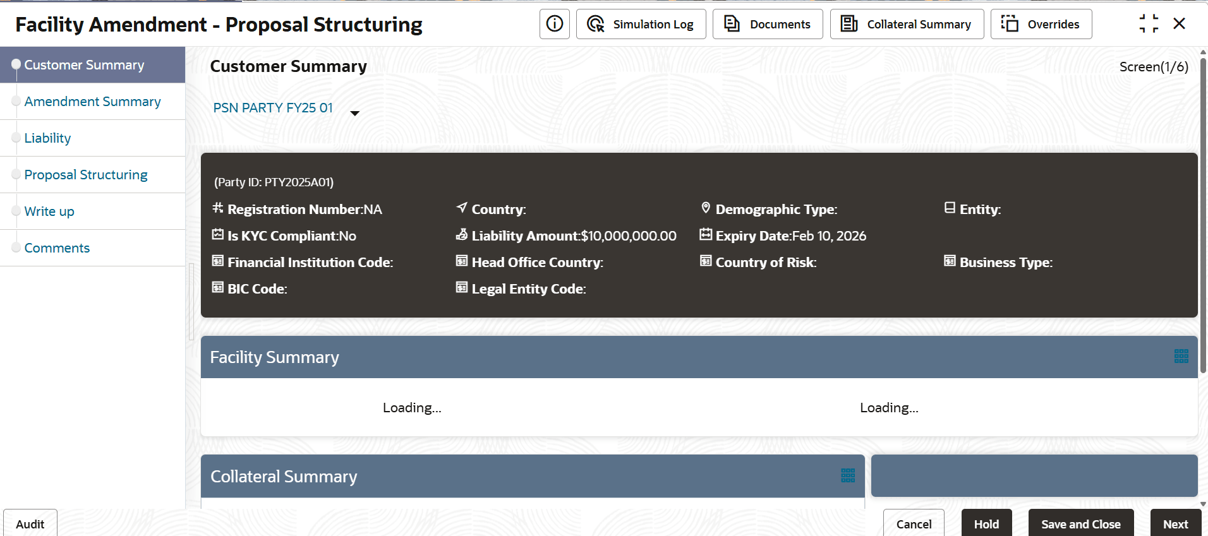Select Customer Summary step
1208x536 pixels.
[92, 64]
